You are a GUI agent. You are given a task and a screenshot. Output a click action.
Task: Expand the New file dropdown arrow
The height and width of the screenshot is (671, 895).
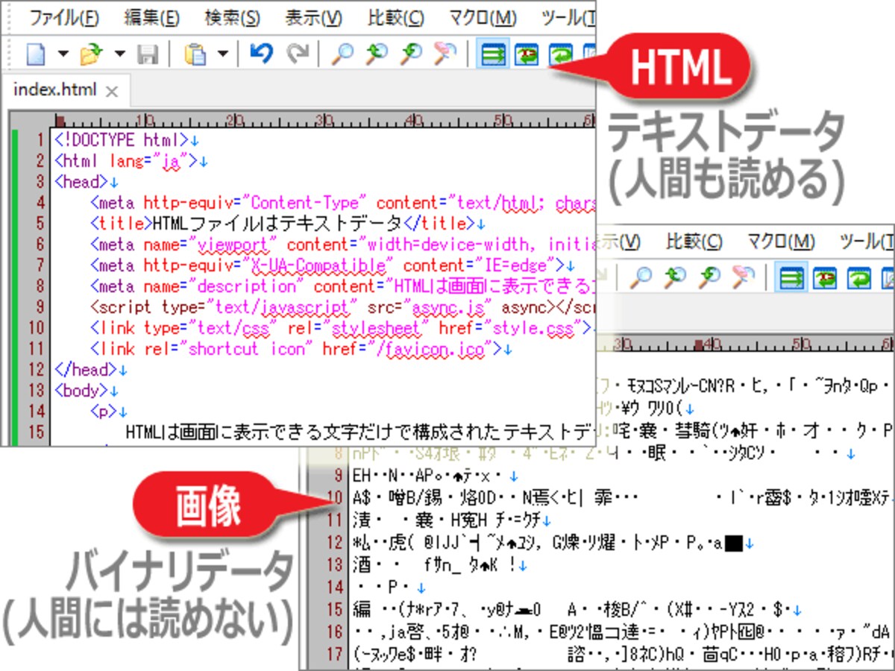click(63, 54)
